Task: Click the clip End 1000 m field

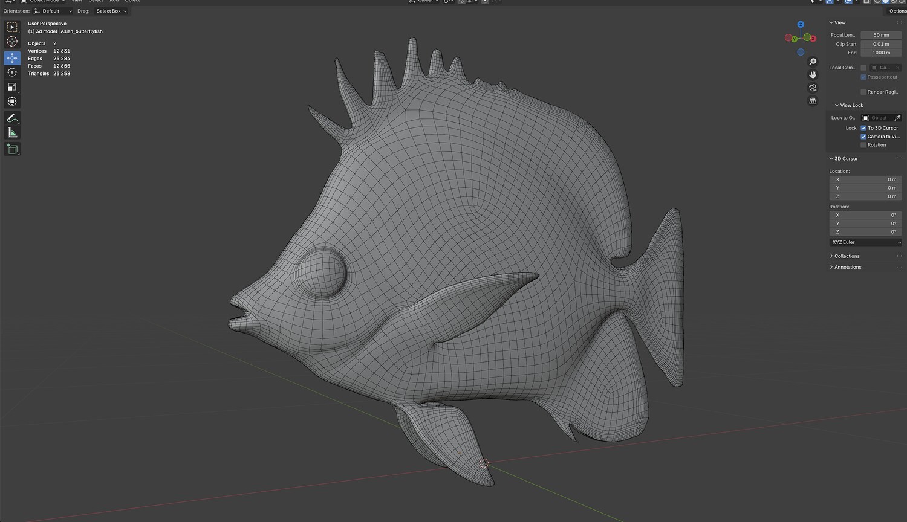Action: coord(881,53)
